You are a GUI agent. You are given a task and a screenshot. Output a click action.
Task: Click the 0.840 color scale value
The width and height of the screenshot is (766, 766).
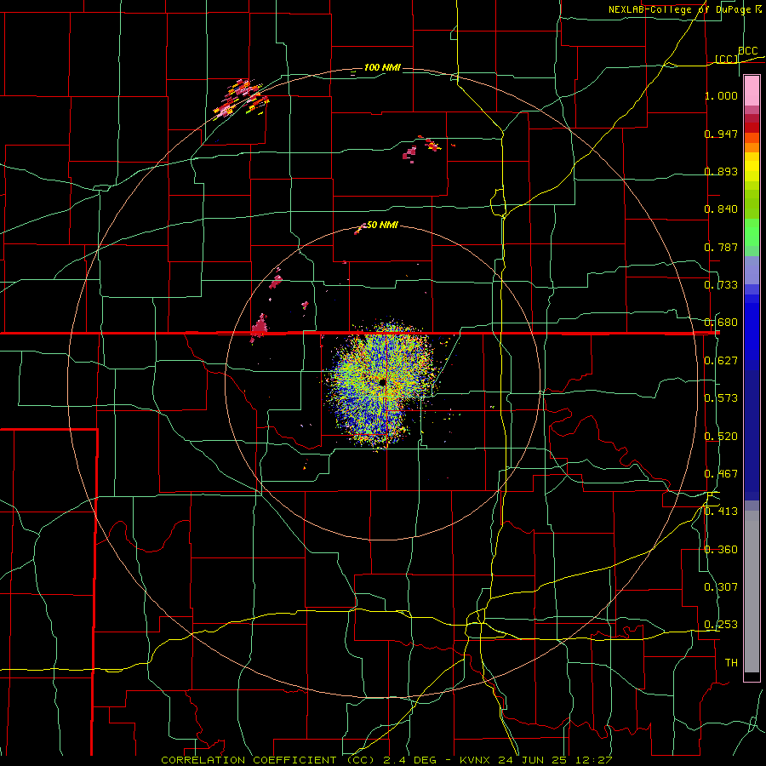click(x=721, y=209)
